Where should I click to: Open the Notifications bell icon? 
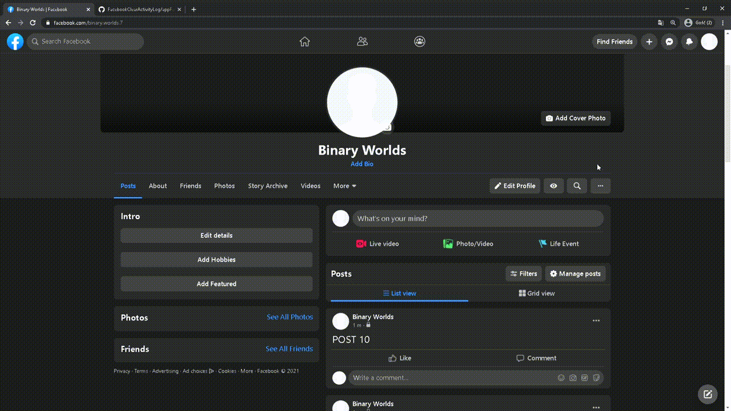(x=689, y=42)
